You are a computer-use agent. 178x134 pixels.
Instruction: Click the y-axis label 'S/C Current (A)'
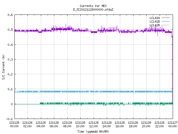[3, 67]
